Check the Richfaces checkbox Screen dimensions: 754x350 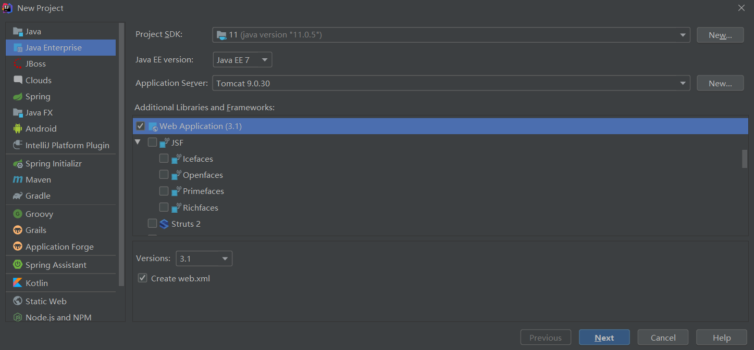(164, 207)
